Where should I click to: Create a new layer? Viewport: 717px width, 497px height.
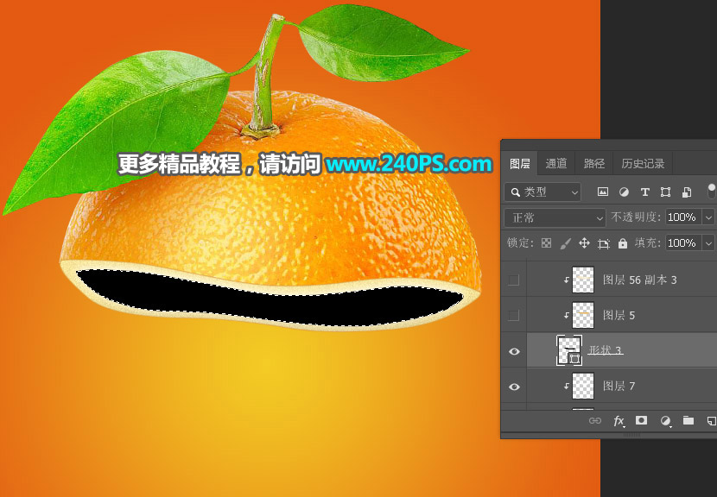712,421
